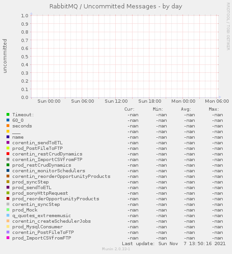Click the Max -nan value for Timeout:
The height and width of the screenshot is (254, 232).
[218, 115]
